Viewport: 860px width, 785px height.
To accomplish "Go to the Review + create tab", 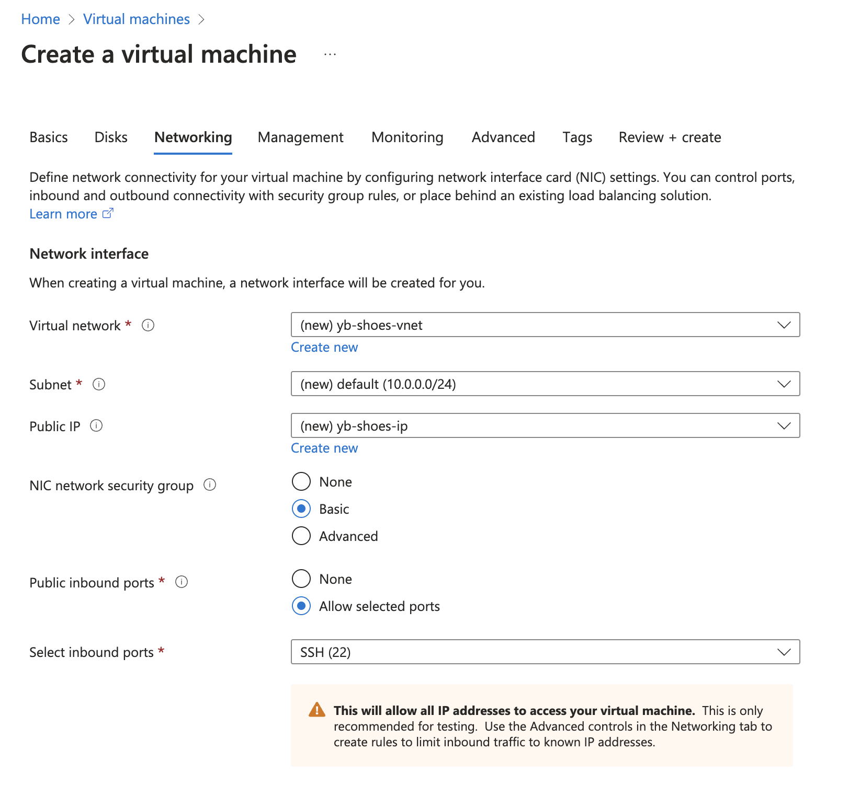I will tap(670, 137).
